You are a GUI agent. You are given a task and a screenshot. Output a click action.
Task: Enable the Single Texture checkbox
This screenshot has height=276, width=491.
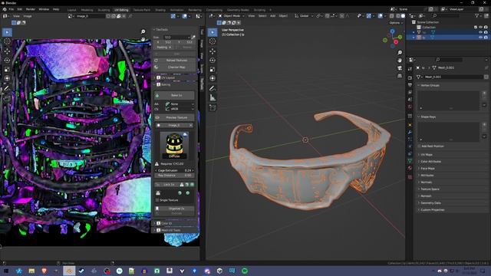tap(157, 200)
